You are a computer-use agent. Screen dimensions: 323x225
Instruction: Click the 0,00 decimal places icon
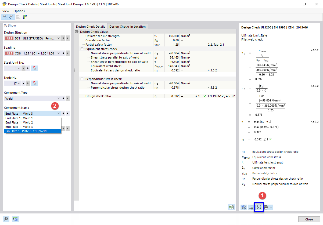click(15, 219)
